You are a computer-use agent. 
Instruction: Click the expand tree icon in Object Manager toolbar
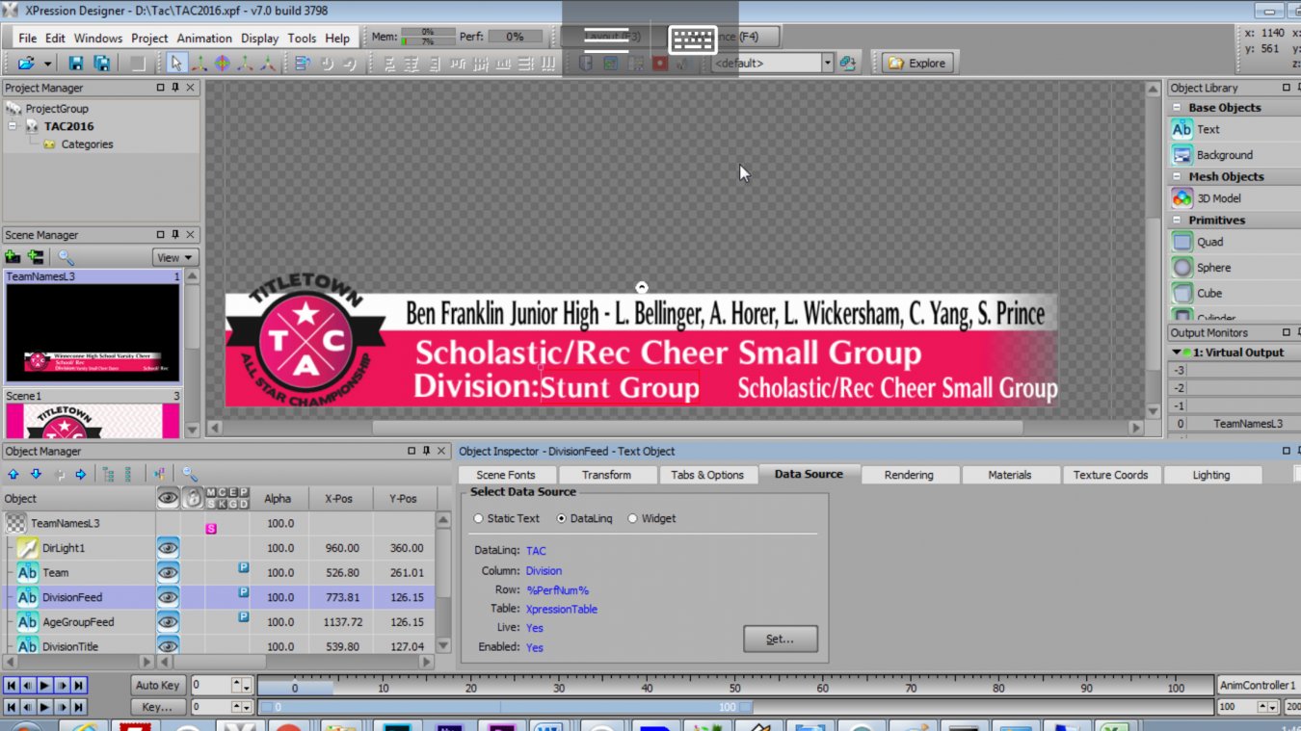pos(108,474)
